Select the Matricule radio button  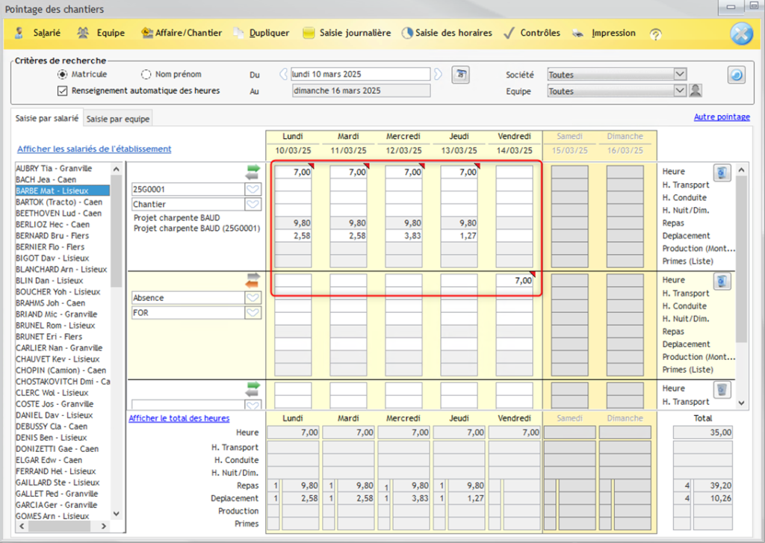pyautogui.click(x=63, y=75)
